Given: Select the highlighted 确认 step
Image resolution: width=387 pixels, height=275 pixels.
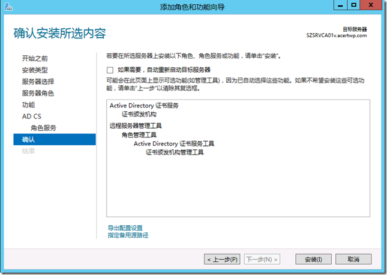Looking at the screenshot, I should pyautogui.click(x=55, y=139).
